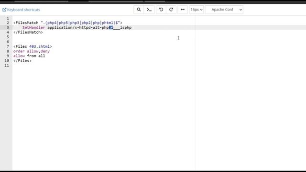
Task: Click the lsphp text on line 3
Action: (x=126, y=28)
